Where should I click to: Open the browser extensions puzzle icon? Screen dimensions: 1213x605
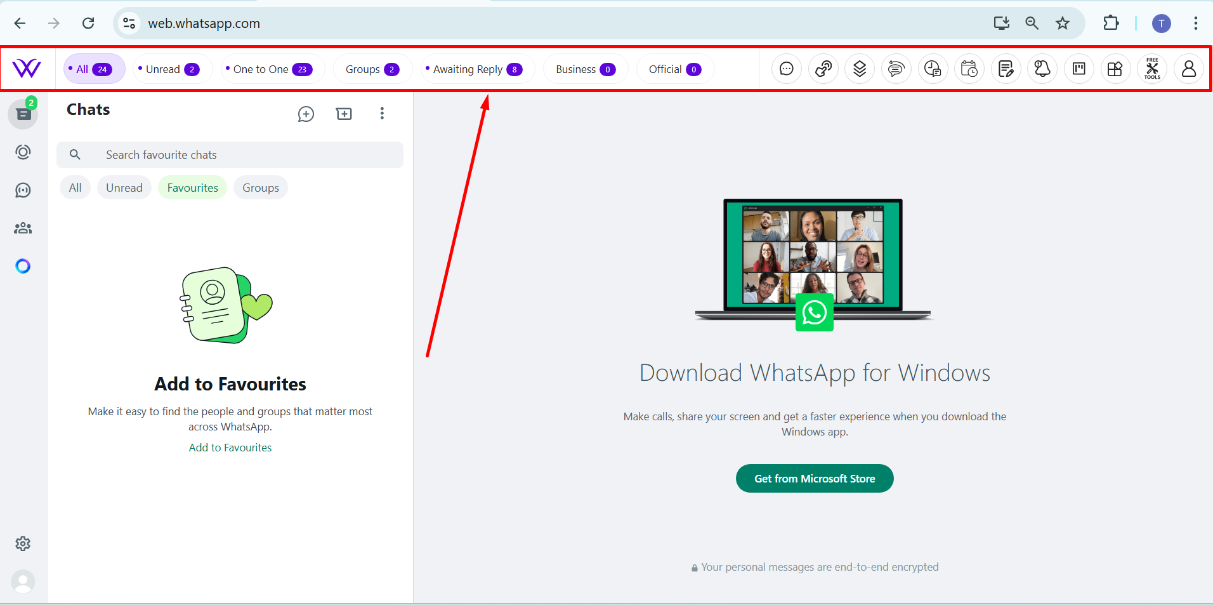tap(1111, 23)
